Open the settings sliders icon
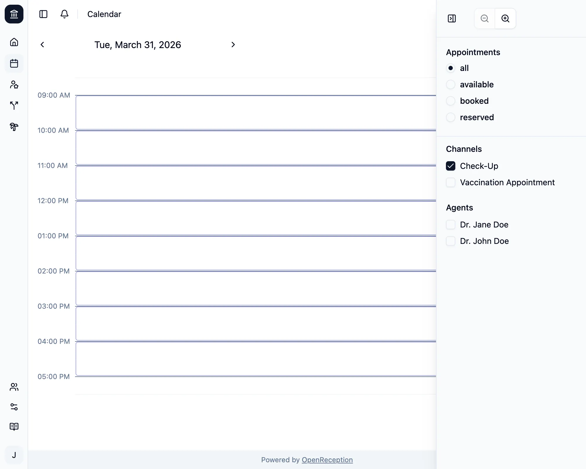 click(x=14, y=407)
